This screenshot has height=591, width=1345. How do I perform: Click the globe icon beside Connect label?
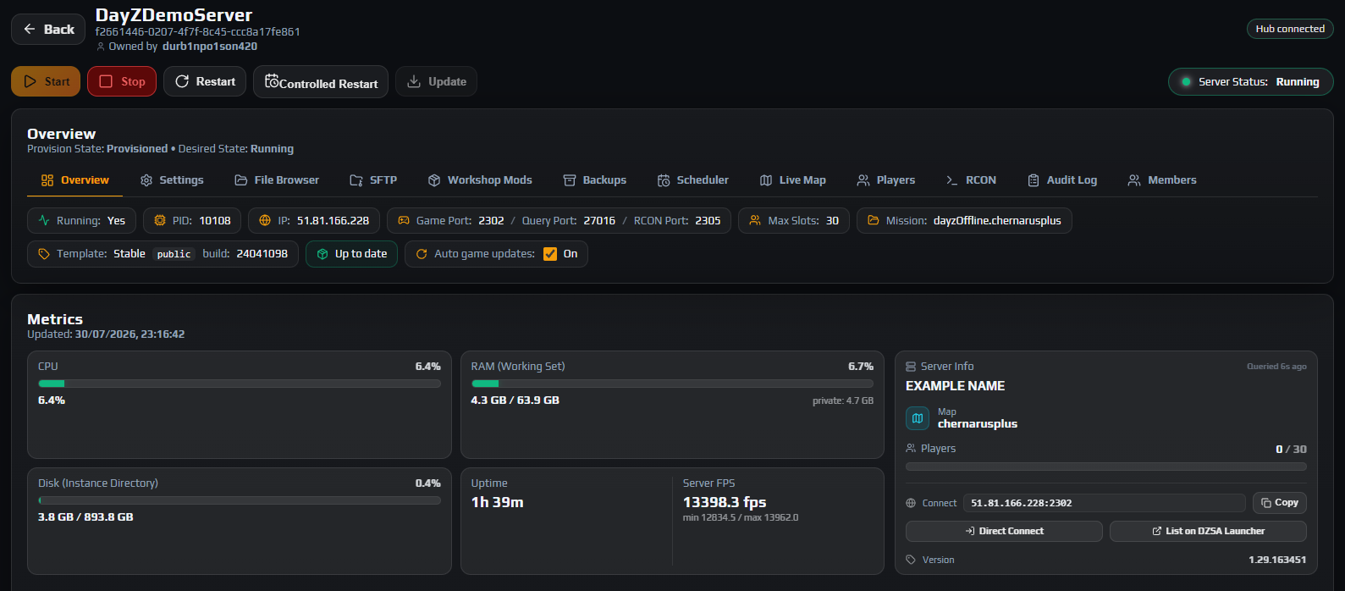[x=911, y=503]
